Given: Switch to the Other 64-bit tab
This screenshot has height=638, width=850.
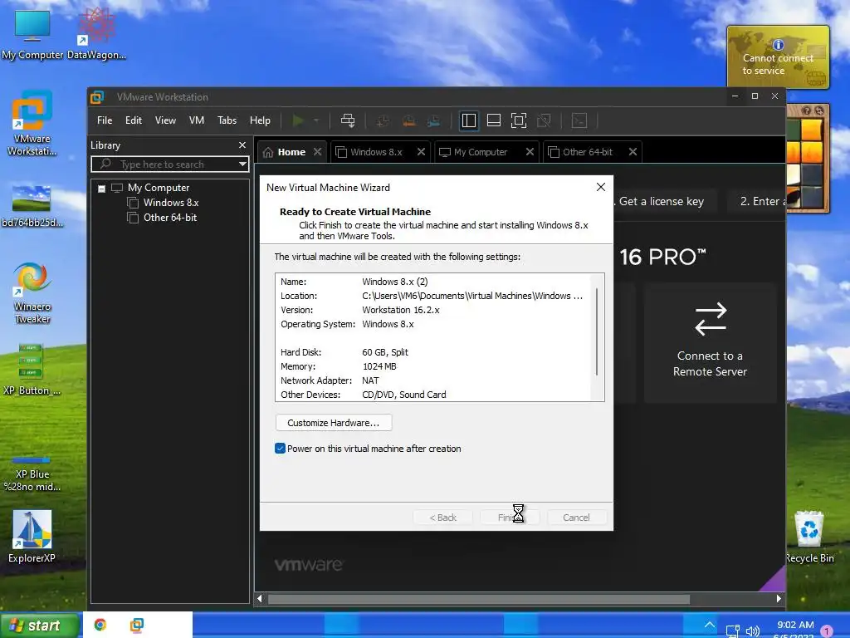Looking at the screenshot, I should coord(587,152).
